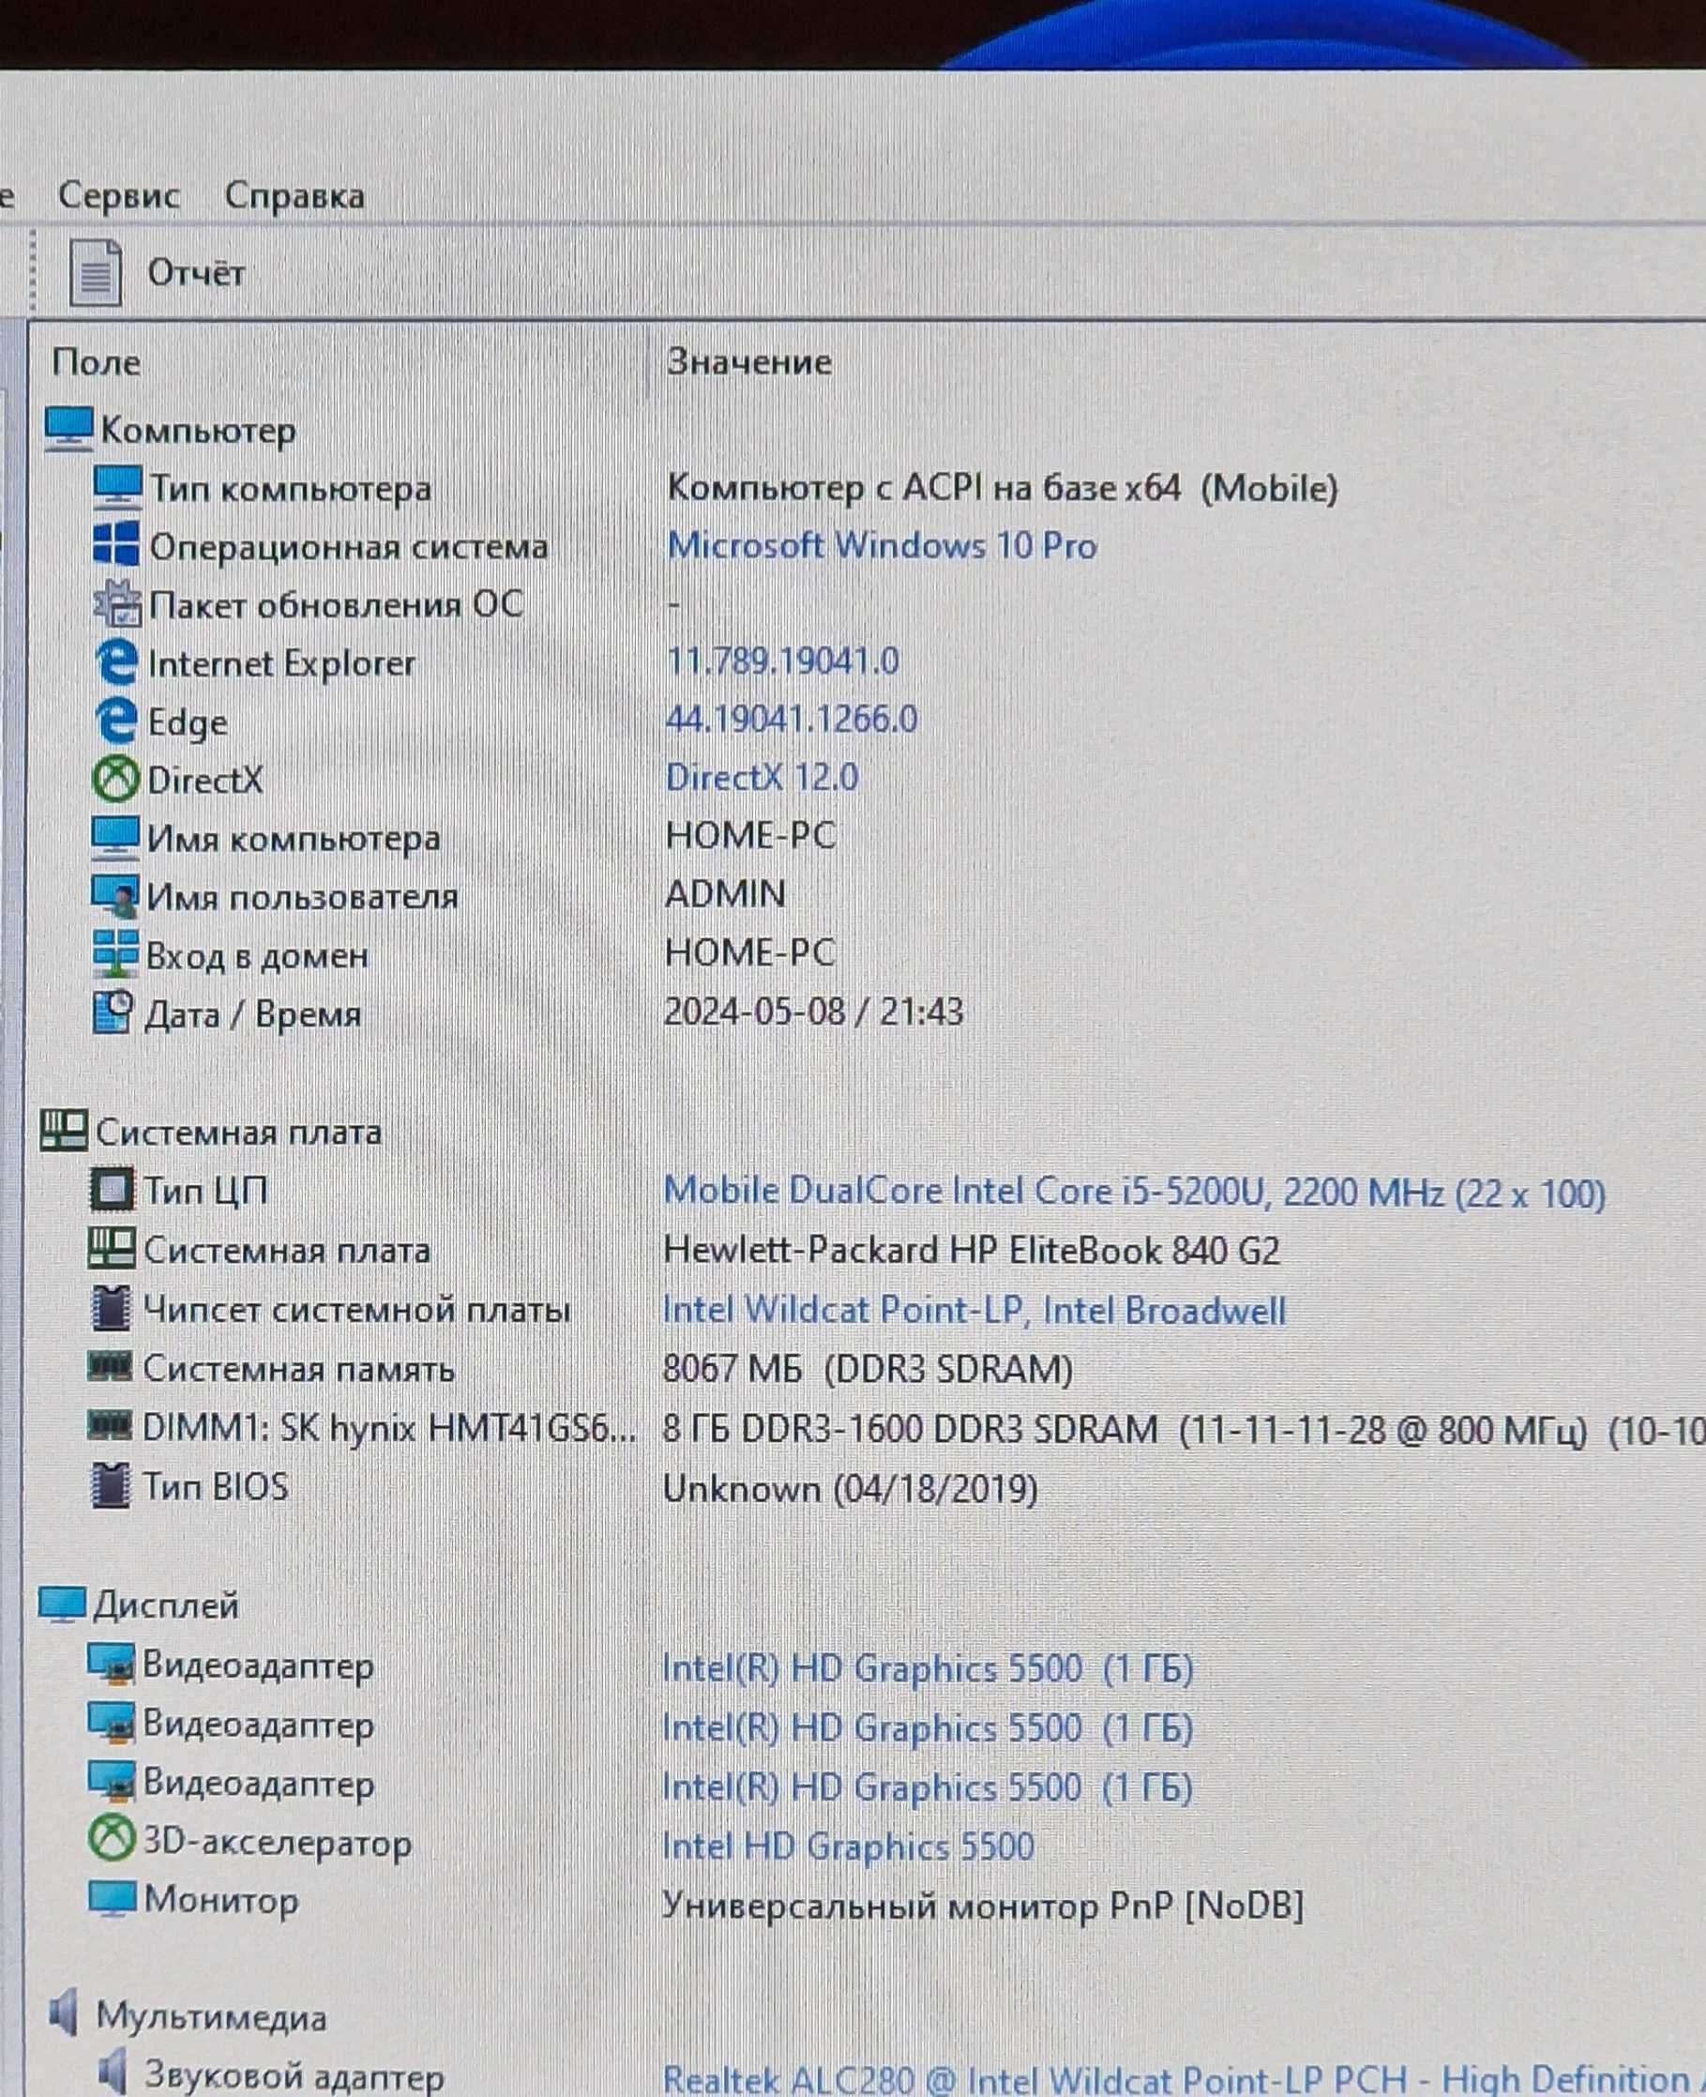The height and width of the screenshot is (2097, 1706).
Task: Click the Windows logo icon beside Операционная система
Action: coord(116,544)
